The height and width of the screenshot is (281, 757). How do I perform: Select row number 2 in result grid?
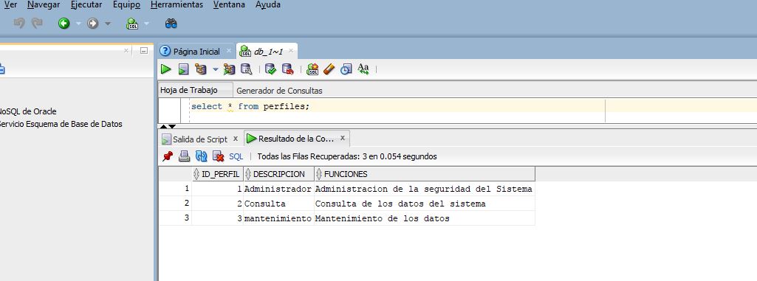[x=175, y=204]
